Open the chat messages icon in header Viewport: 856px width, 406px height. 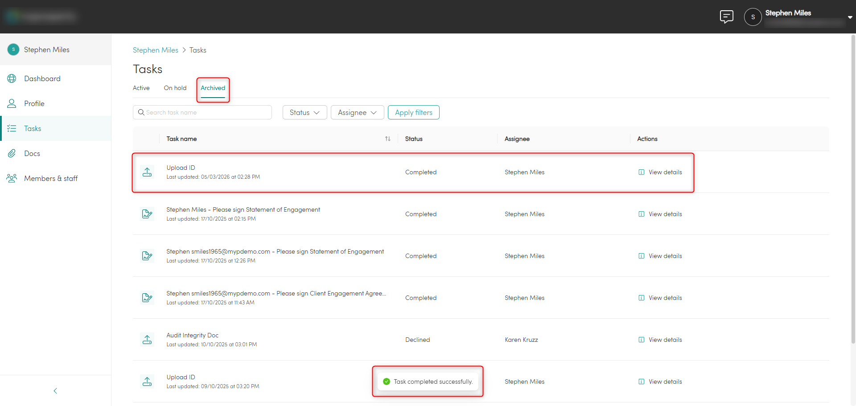726,16
